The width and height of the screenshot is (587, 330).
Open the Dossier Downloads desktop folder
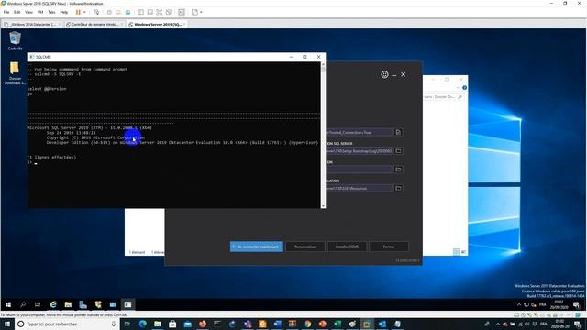(x=15, y=73)
